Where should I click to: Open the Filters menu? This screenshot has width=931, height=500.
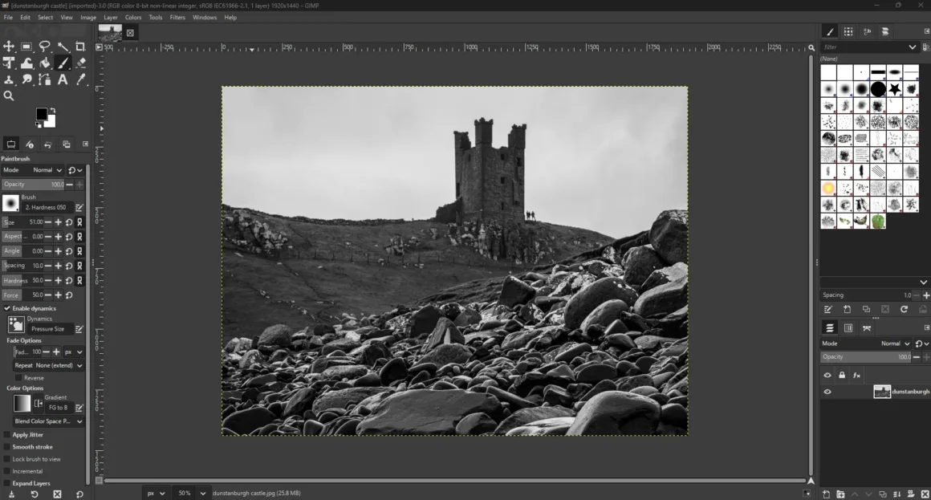point(177,17)
